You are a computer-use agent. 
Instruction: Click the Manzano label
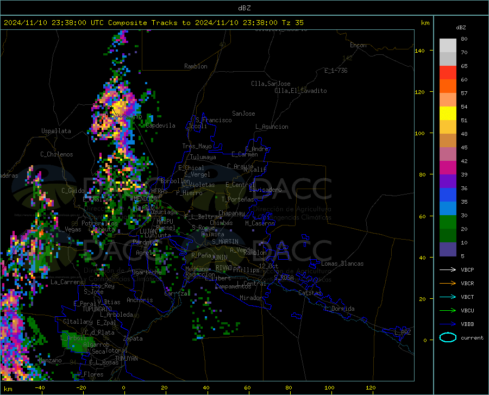click(x=50, y=360)
